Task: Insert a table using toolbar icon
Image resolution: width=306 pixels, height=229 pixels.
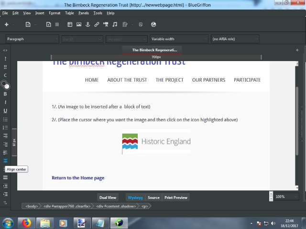Action: 70,24
